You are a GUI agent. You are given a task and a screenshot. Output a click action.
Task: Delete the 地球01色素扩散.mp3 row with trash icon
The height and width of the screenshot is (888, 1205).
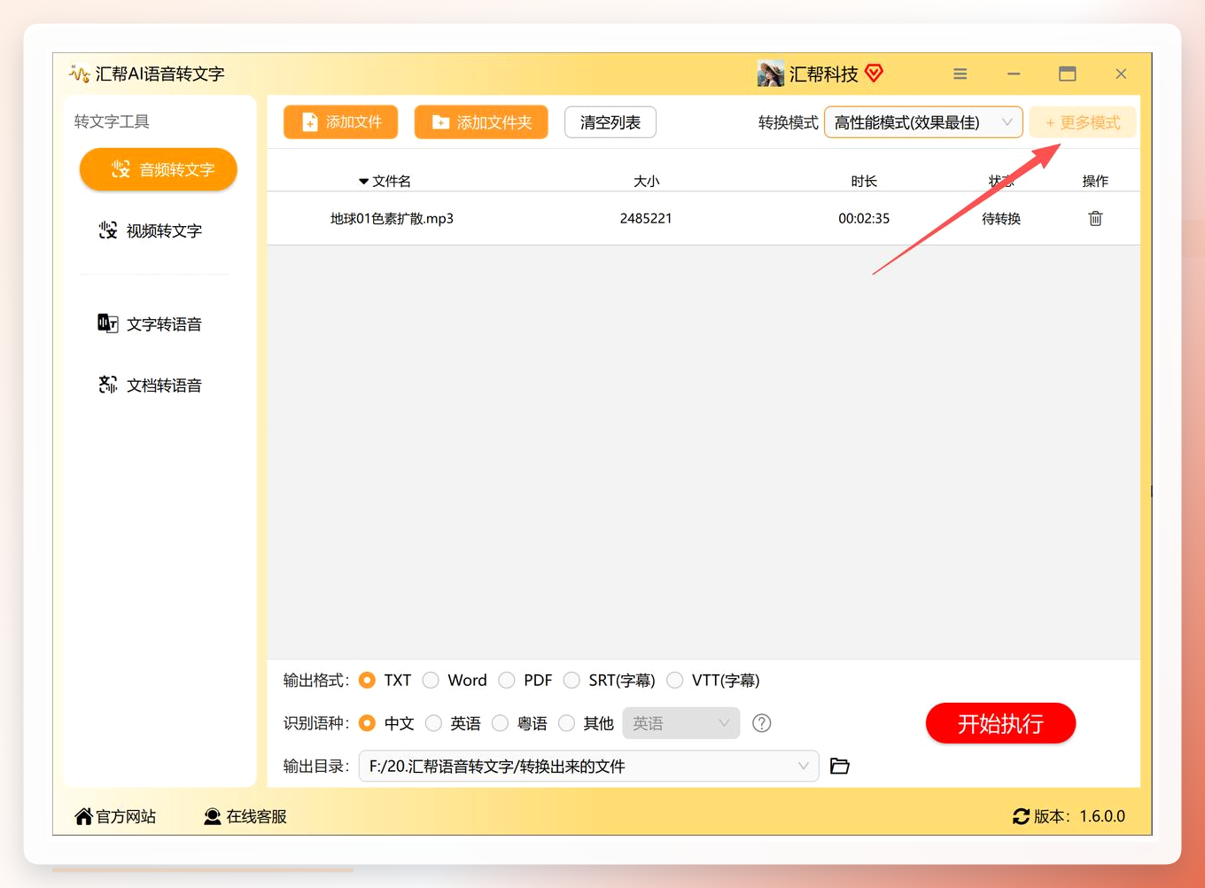click(1095, 218)
